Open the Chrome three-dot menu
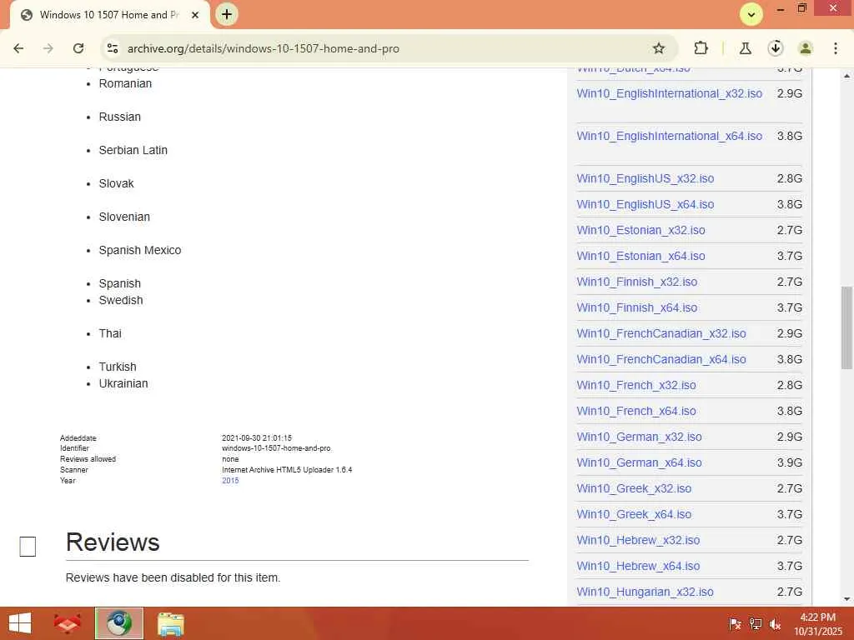This screenshot has height=640, width=854. (x=836, y=48)
